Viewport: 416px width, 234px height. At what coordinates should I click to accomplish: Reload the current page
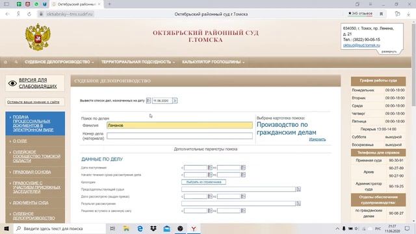29,14
